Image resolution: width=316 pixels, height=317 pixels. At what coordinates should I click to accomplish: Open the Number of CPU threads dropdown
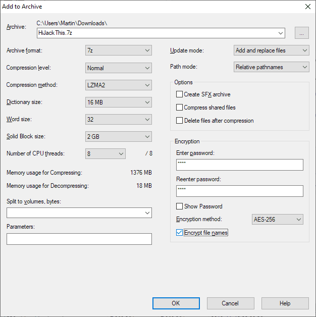(x=106, y=154)
